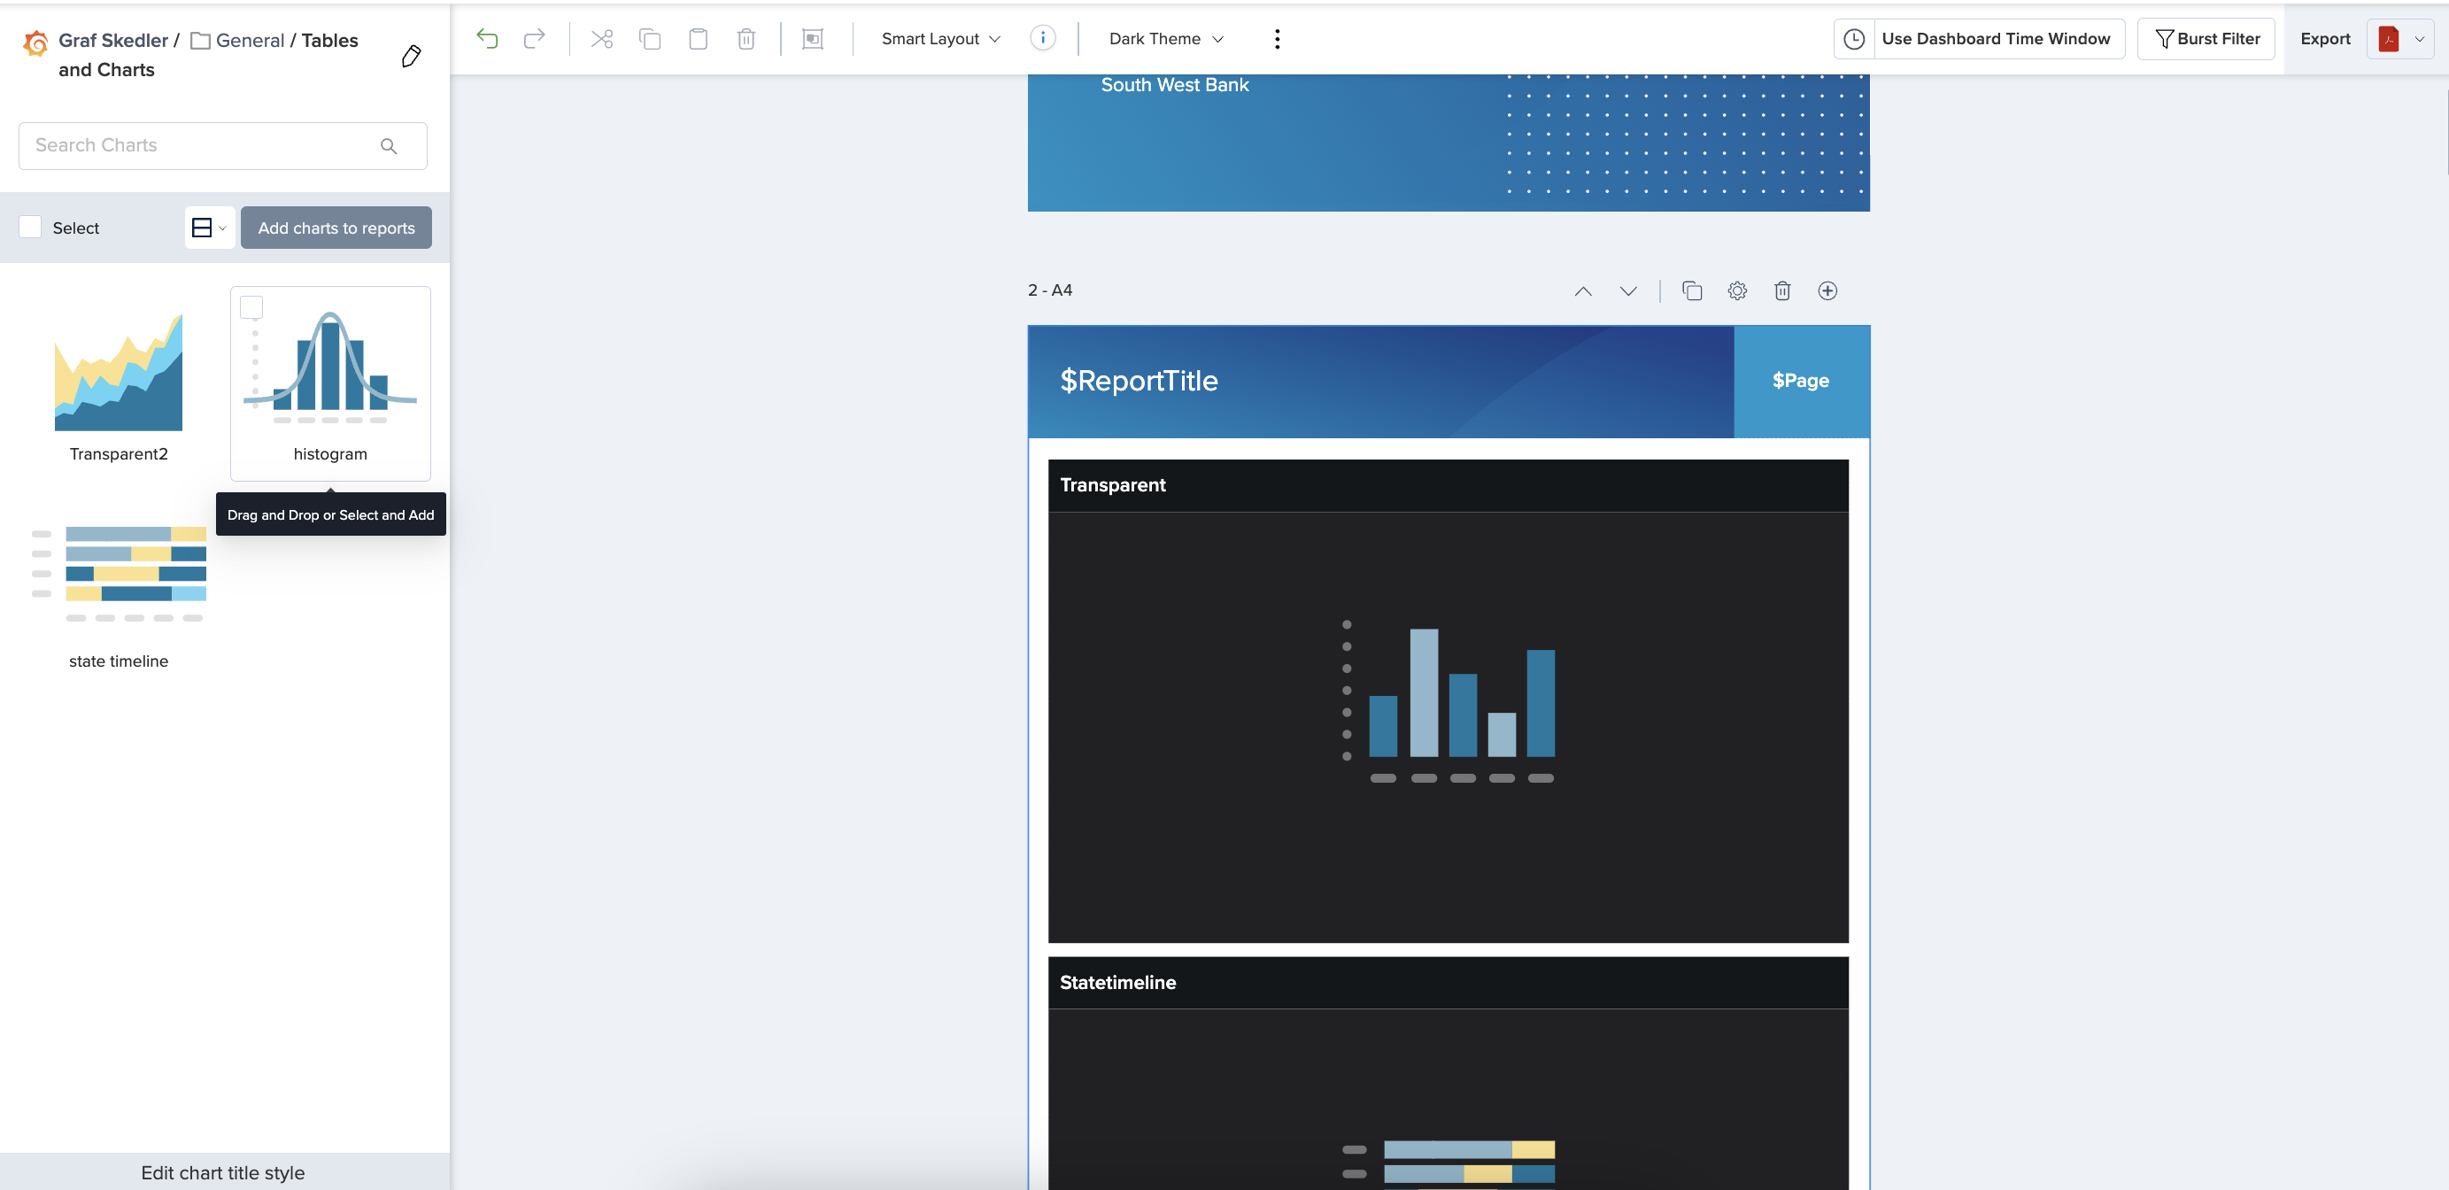Image resolution: width=2449 pixels, height=1190 pixels.
Task: Redo the last change
Action: point(534,38)
